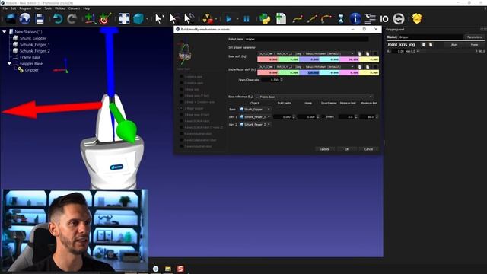Click the Robot name input field

(307, 39)
